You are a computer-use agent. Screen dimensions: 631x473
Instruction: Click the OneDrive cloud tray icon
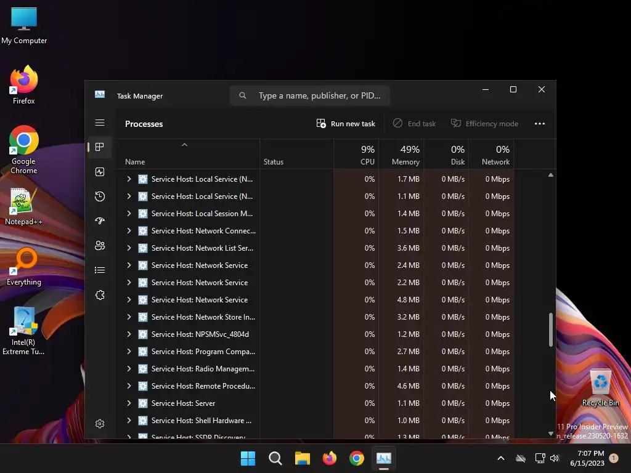pos(521,458)
